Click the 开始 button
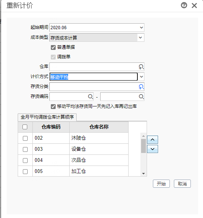This screenshot has height=218, width=203. 161,184
